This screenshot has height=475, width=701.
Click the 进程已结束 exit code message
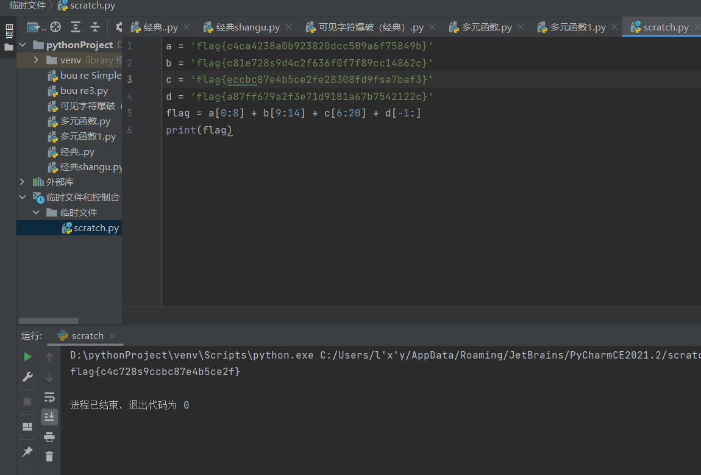130,405
